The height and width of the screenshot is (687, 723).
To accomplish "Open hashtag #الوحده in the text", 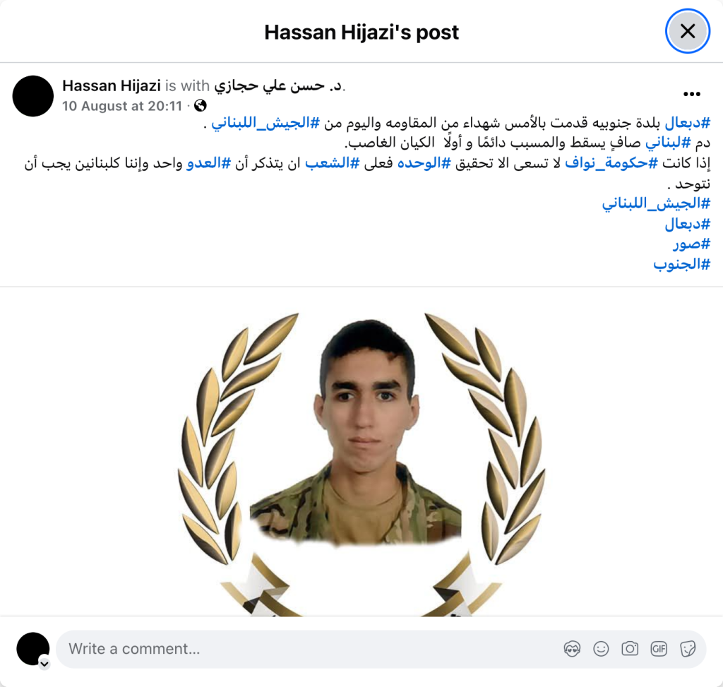I will click(x=424, y=163).
